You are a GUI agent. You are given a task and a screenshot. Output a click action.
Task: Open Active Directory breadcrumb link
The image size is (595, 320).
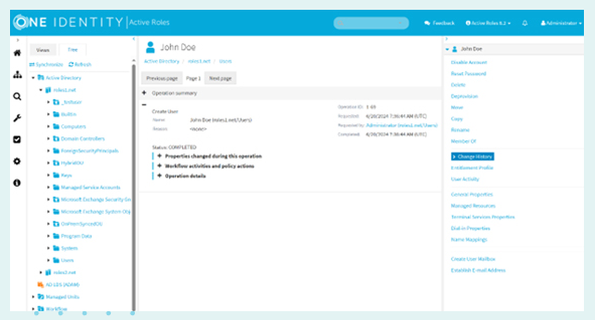pyautogui.click(x=162, y=61)
